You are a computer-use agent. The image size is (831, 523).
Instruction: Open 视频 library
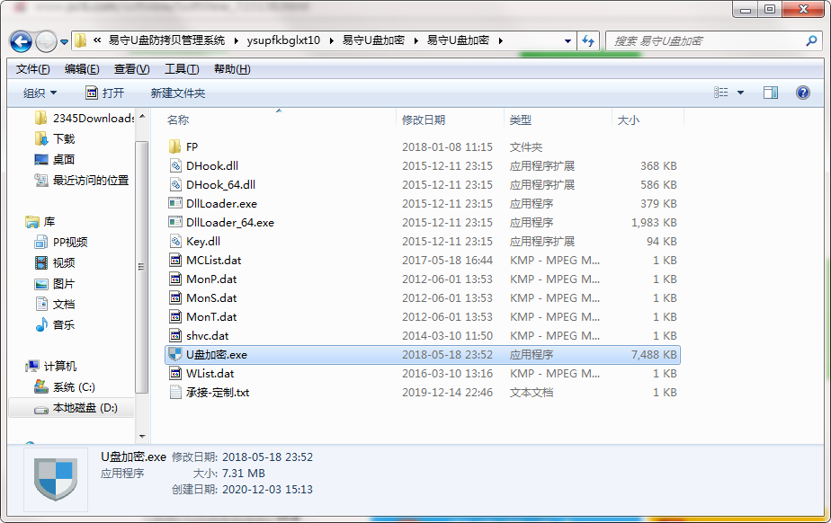point(55,263)
